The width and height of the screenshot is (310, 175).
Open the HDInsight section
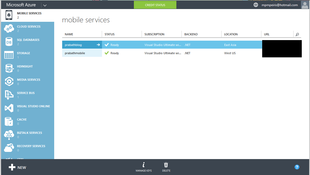pos(9,68)
